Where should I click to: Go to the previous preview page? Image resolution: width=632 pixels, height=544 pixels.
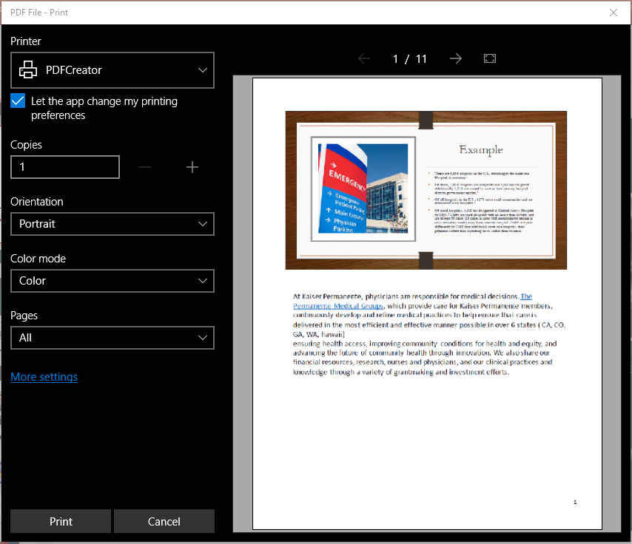364,59
